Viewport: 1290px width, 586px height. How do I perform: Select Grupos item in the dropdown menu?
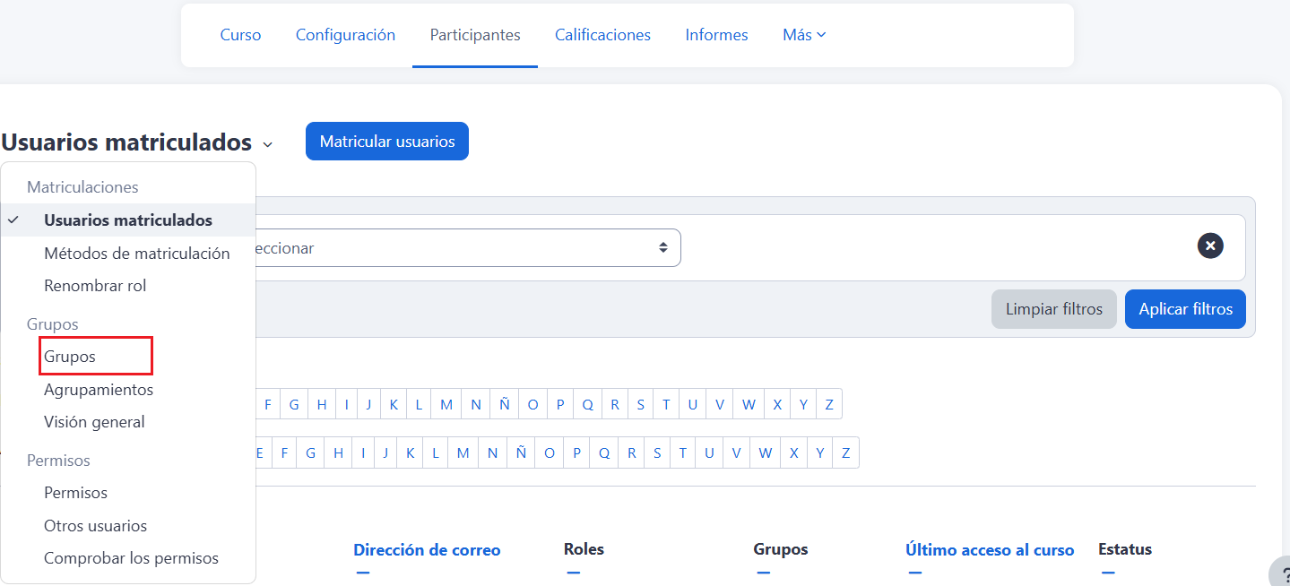tap(70, 357)
